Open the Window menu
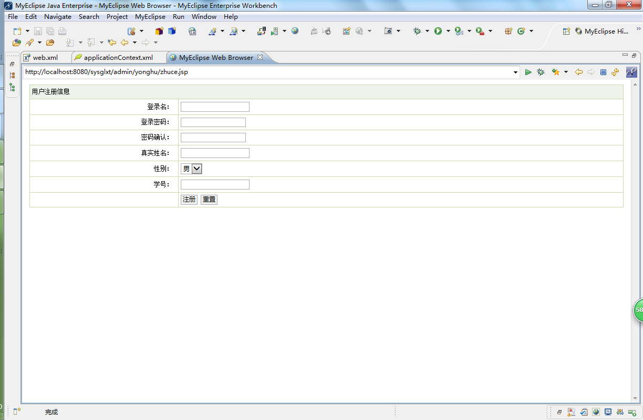Viewport: 643px width, 420px height. tap(204, 16)
